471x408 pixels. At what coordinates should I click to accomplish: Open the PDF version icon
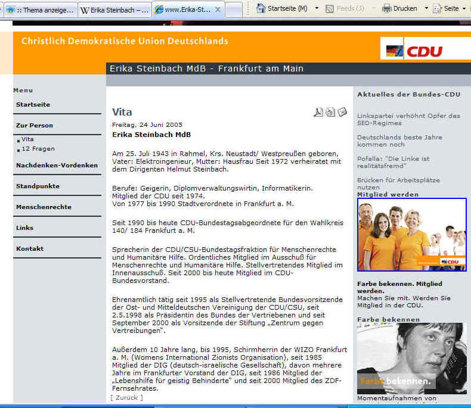tap(318, 113)
